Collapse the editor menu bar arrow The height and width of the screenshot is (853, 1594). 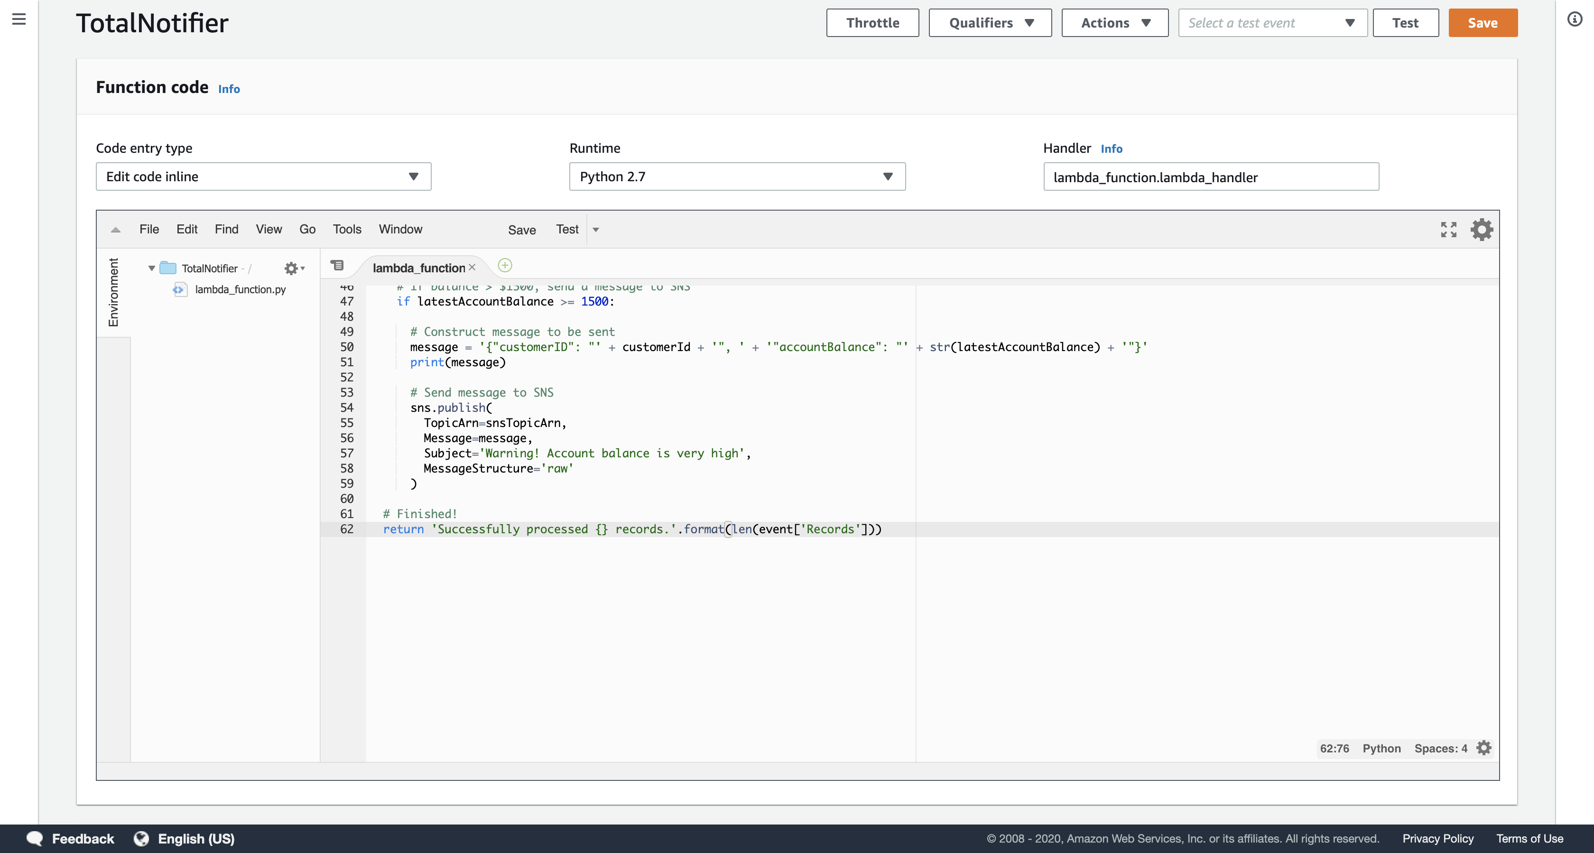[x=116, y=230]
